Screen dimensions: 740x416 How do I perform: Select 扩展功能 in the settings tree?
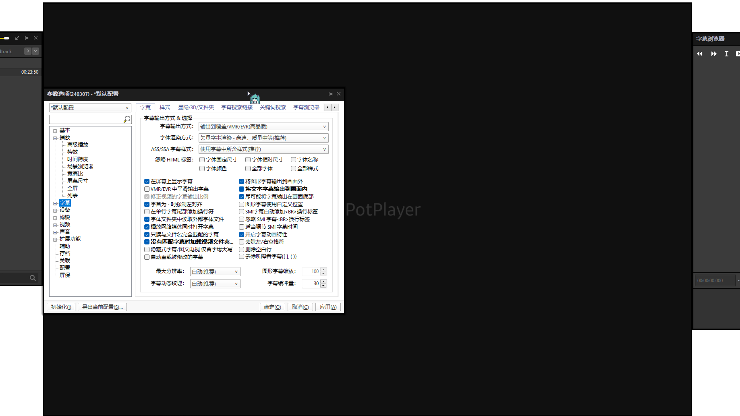point(70,239)
